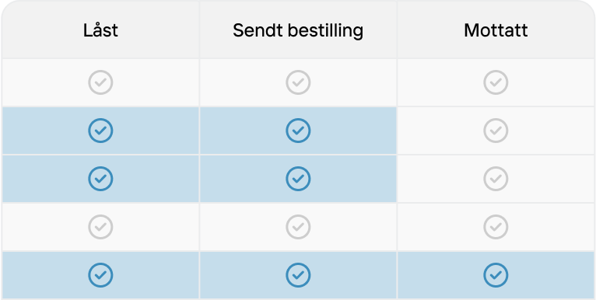
Task: Uncheck Mottatt in last row
Action: 496,275
